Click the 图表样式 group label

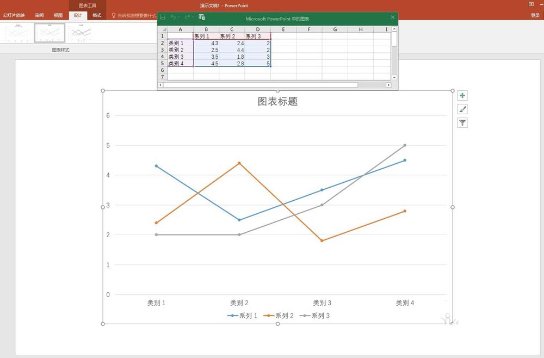(61, 50)
